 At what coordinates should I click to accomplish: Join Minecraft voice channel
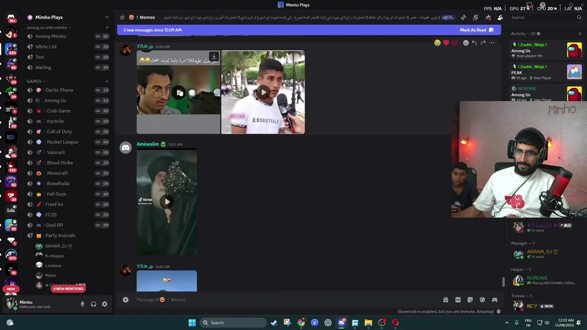(68, 173)
